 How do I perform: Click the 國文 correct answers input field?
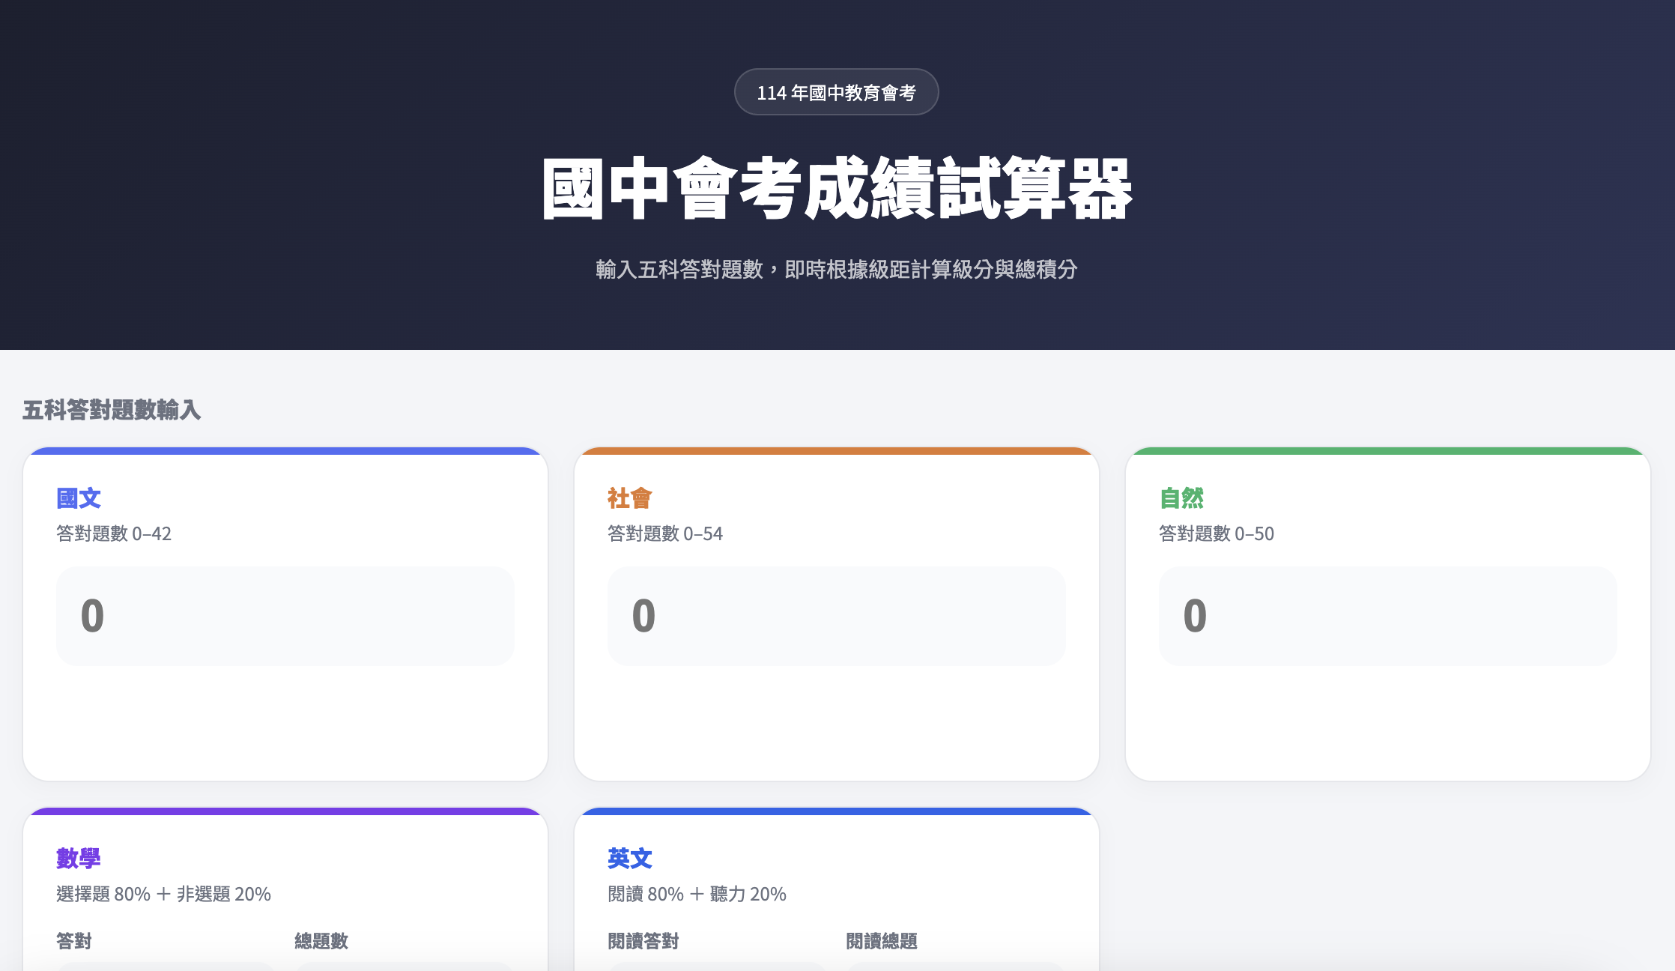(x=285, y=616)
